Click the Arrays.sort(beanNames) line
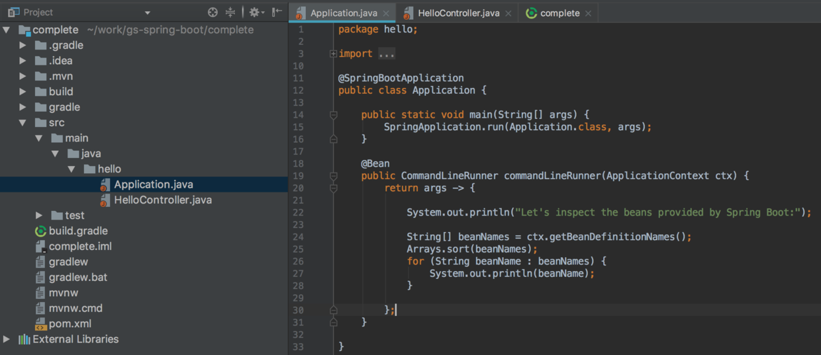The image size is (821, 355). tap(472, 249)
